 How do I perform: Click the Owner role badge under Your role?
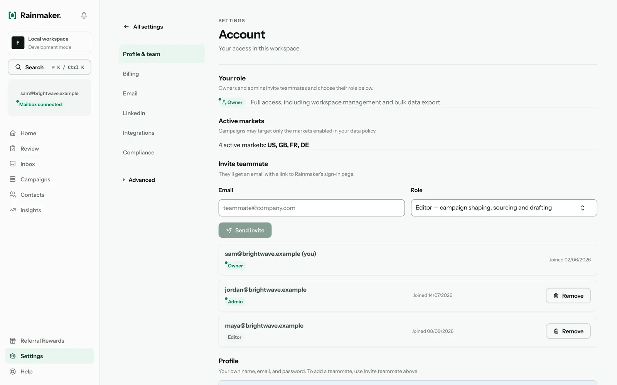232,102
